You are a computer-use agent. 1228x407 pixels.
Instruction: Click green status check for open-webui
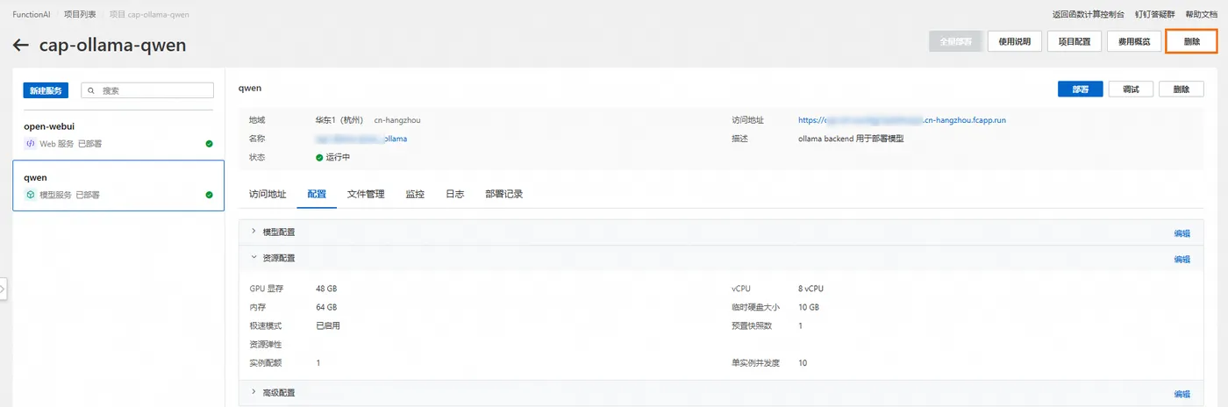tap(209, 143)
